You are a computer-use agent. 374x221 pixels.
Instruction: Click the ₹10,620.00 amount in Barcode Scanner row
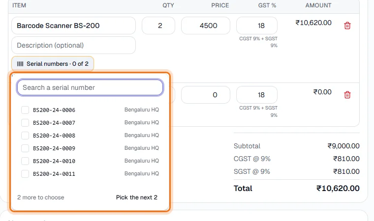313,23
